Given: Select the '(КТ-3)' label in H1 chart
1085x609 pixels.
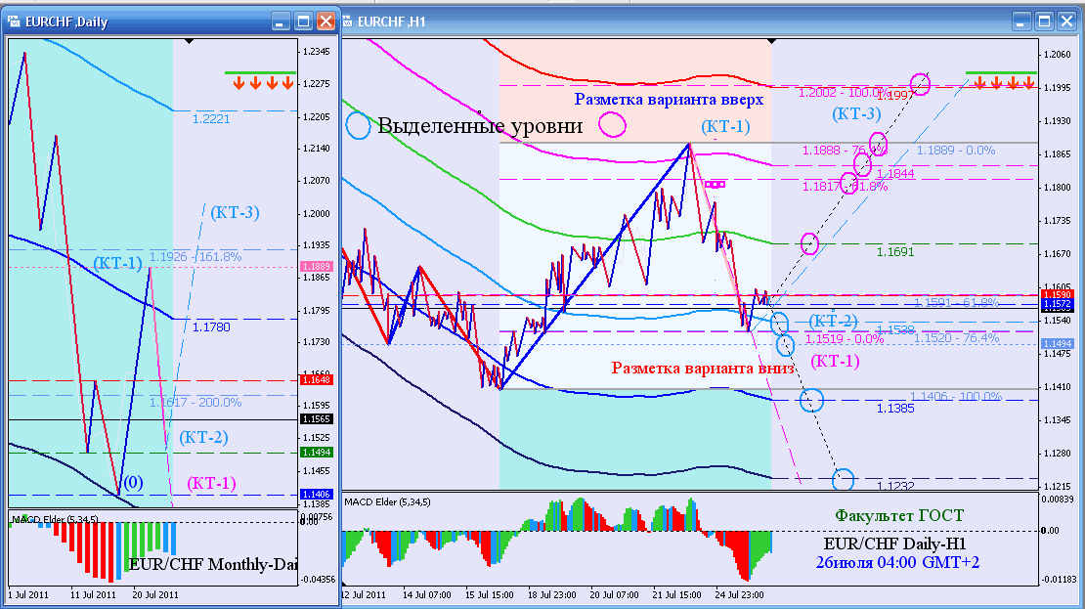Looking at the screenshot, I should 856,113.
